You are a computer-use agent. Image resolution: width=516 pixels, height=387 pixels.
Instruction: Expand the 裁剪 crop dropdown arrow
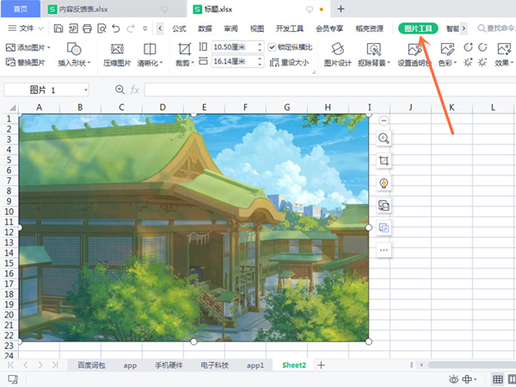193,63
